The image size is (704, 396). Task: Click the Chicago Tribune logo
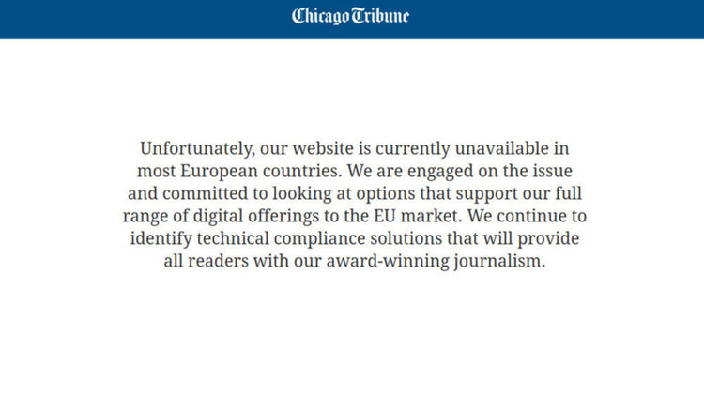tap(350, 16)
